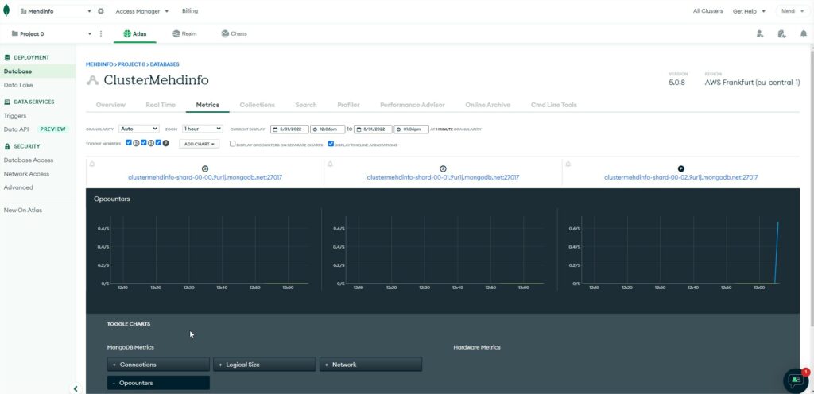Click end time 01:06pm field
Viewport: 814px width, 394px height.
pyautogui.click(x=411, y=129)
